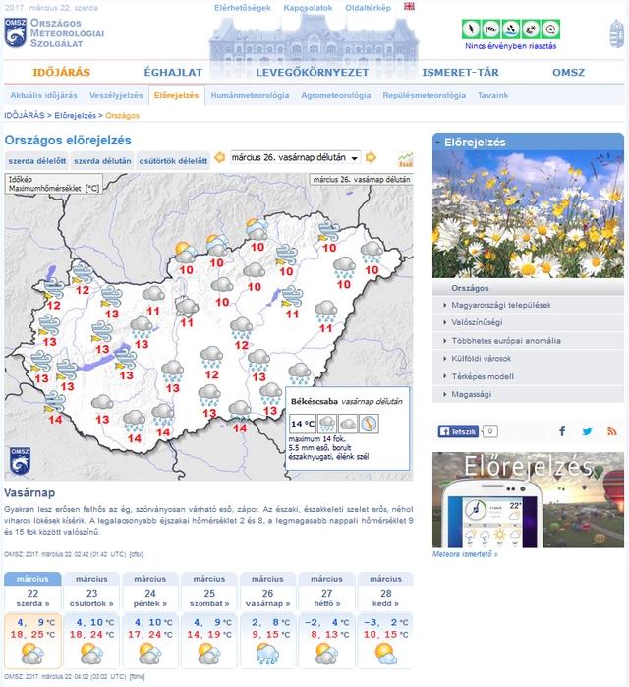Click the weather icon for március 23 csütörtök

tap(91, 654)
